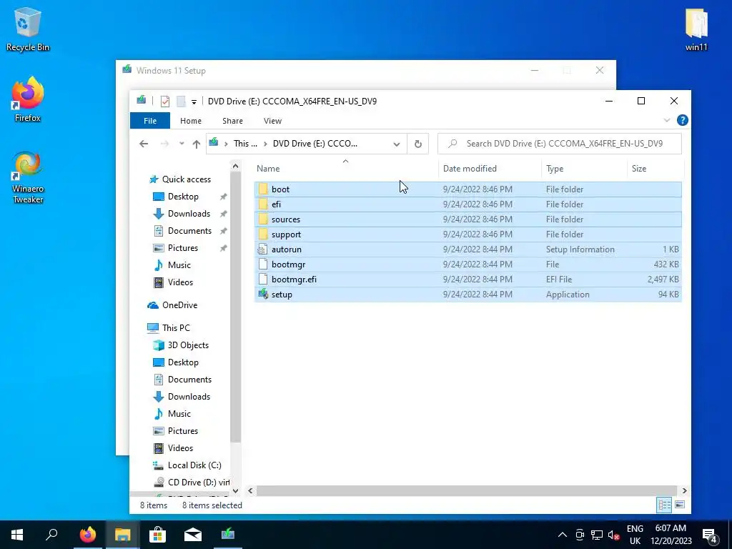Viewport: 732px width, 549px height.
Task: Click the horizontal scrollbar left arrow
Action: coord(251,490)
